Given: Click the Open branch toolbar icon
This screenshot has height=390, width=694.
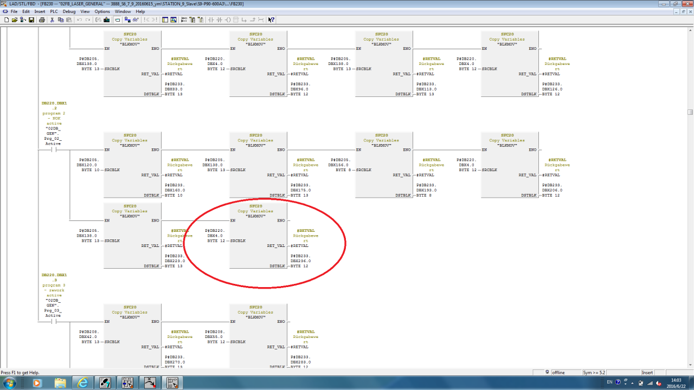Looking at the screenshot, I should (244, 20).
